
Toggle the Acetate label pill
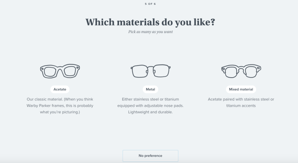tap(60, 89)
